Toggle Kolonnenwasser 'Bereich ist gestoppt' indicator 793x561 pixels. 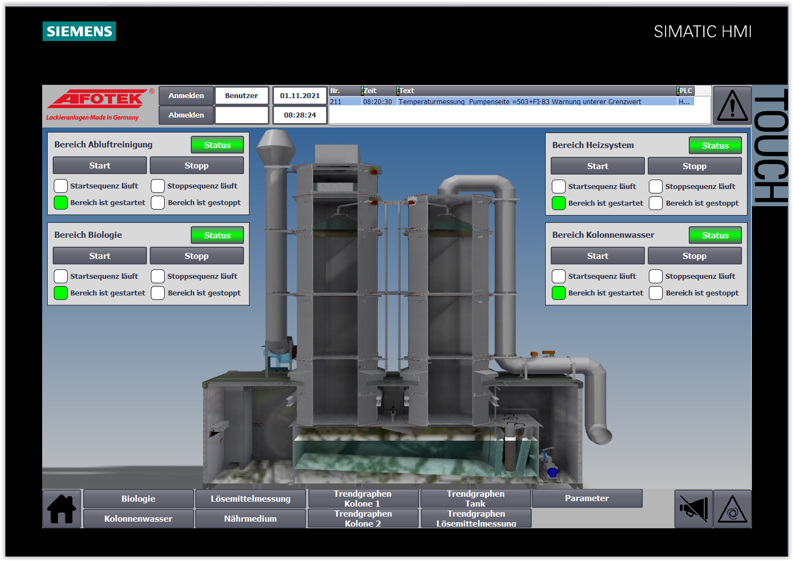pos(655,293)
